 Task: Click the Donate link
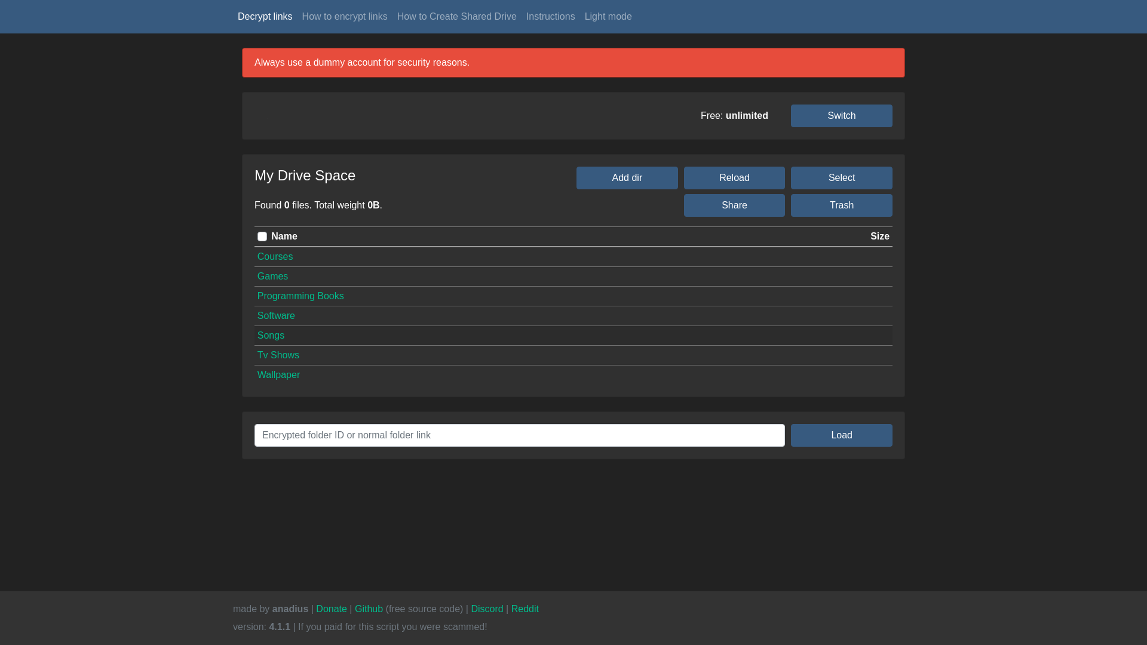[x=332, y=609]
